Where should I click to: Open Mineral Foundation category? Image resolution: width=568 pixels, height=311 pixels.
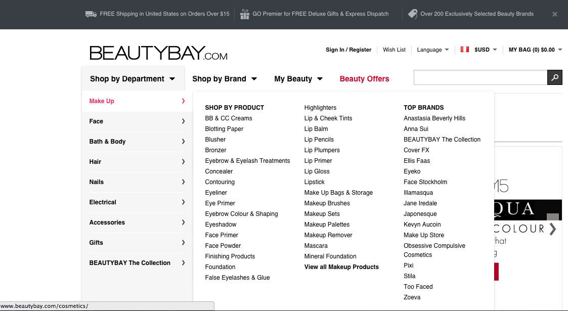tap(330, 256)
